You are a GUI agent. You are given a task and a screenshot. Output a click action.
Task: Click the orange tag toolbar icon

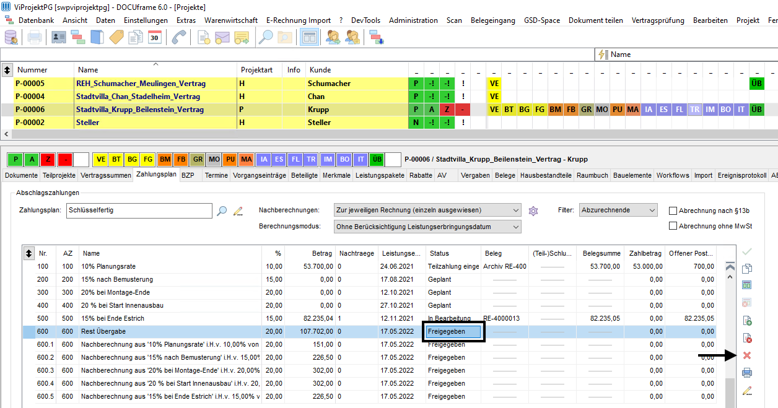[x=116, y=37]
